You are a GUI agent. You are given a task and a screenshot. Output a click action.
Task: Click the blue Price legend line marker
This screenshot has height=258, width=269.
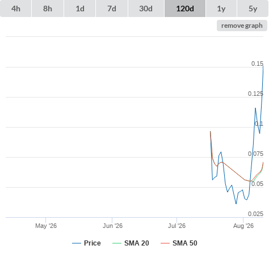click(77, 243)
